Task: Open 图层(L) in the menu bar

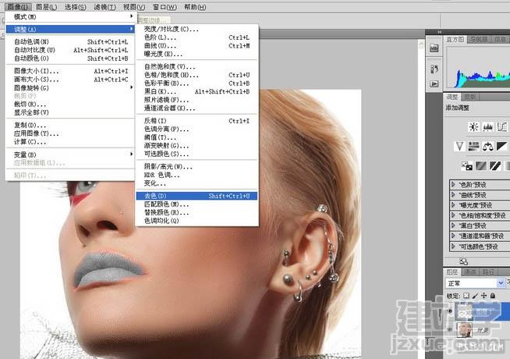Action: coord(47,7)
